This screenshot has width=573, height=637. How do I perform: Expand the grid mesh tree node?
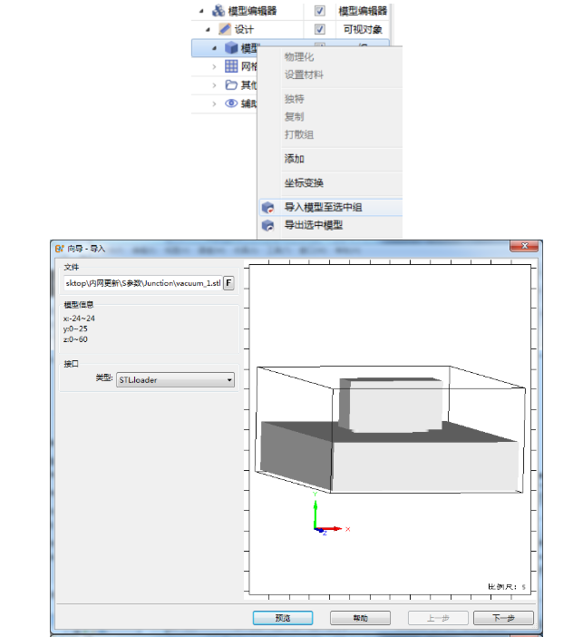click(x=215, y=66)
